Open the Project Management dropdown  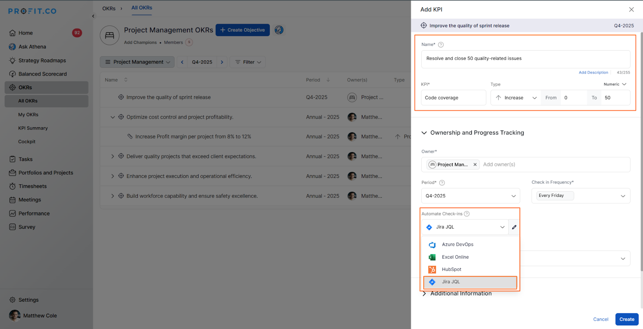click(x=137, y=62)
